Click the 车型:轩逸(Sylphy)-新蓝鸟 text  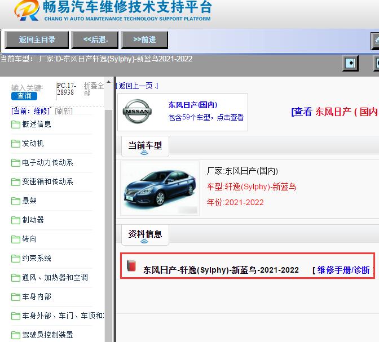coord(252,186)
